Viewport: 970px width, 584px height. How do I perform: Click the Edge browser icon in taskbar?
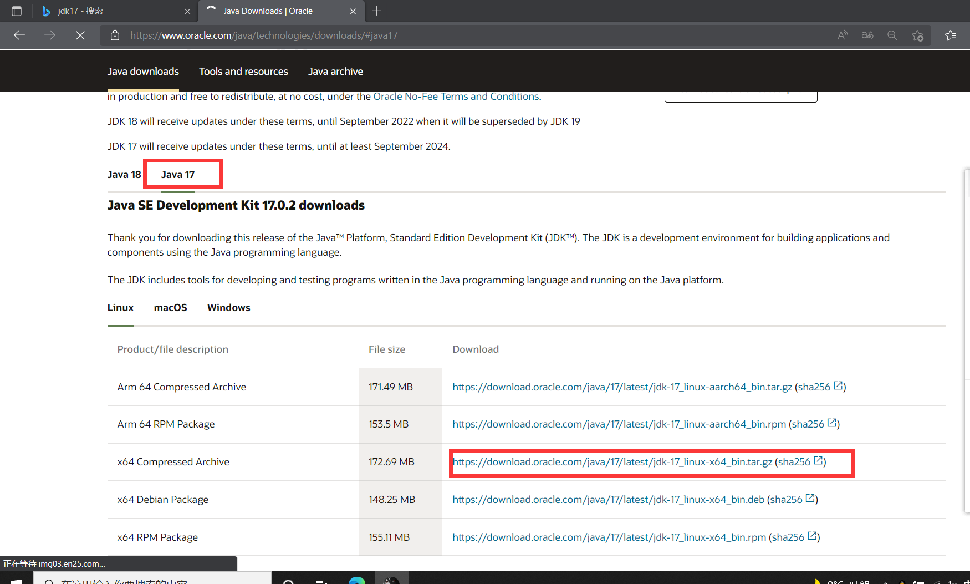[x=357, y=581]
